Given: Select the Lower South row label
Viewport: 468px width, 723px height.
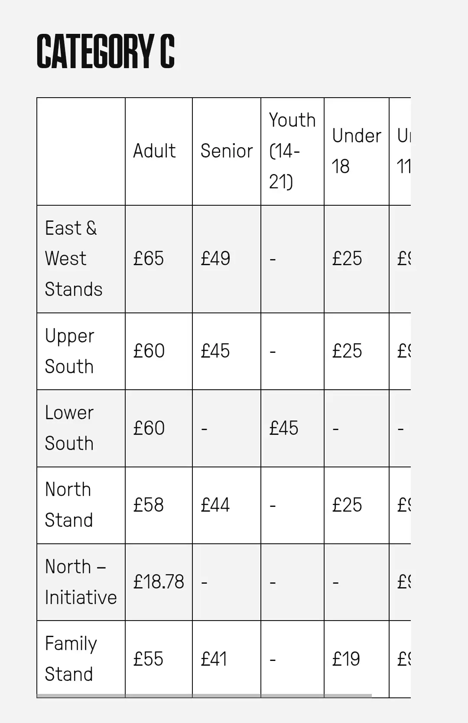Looking at the screenshot, I should click(x=69, y=428).
